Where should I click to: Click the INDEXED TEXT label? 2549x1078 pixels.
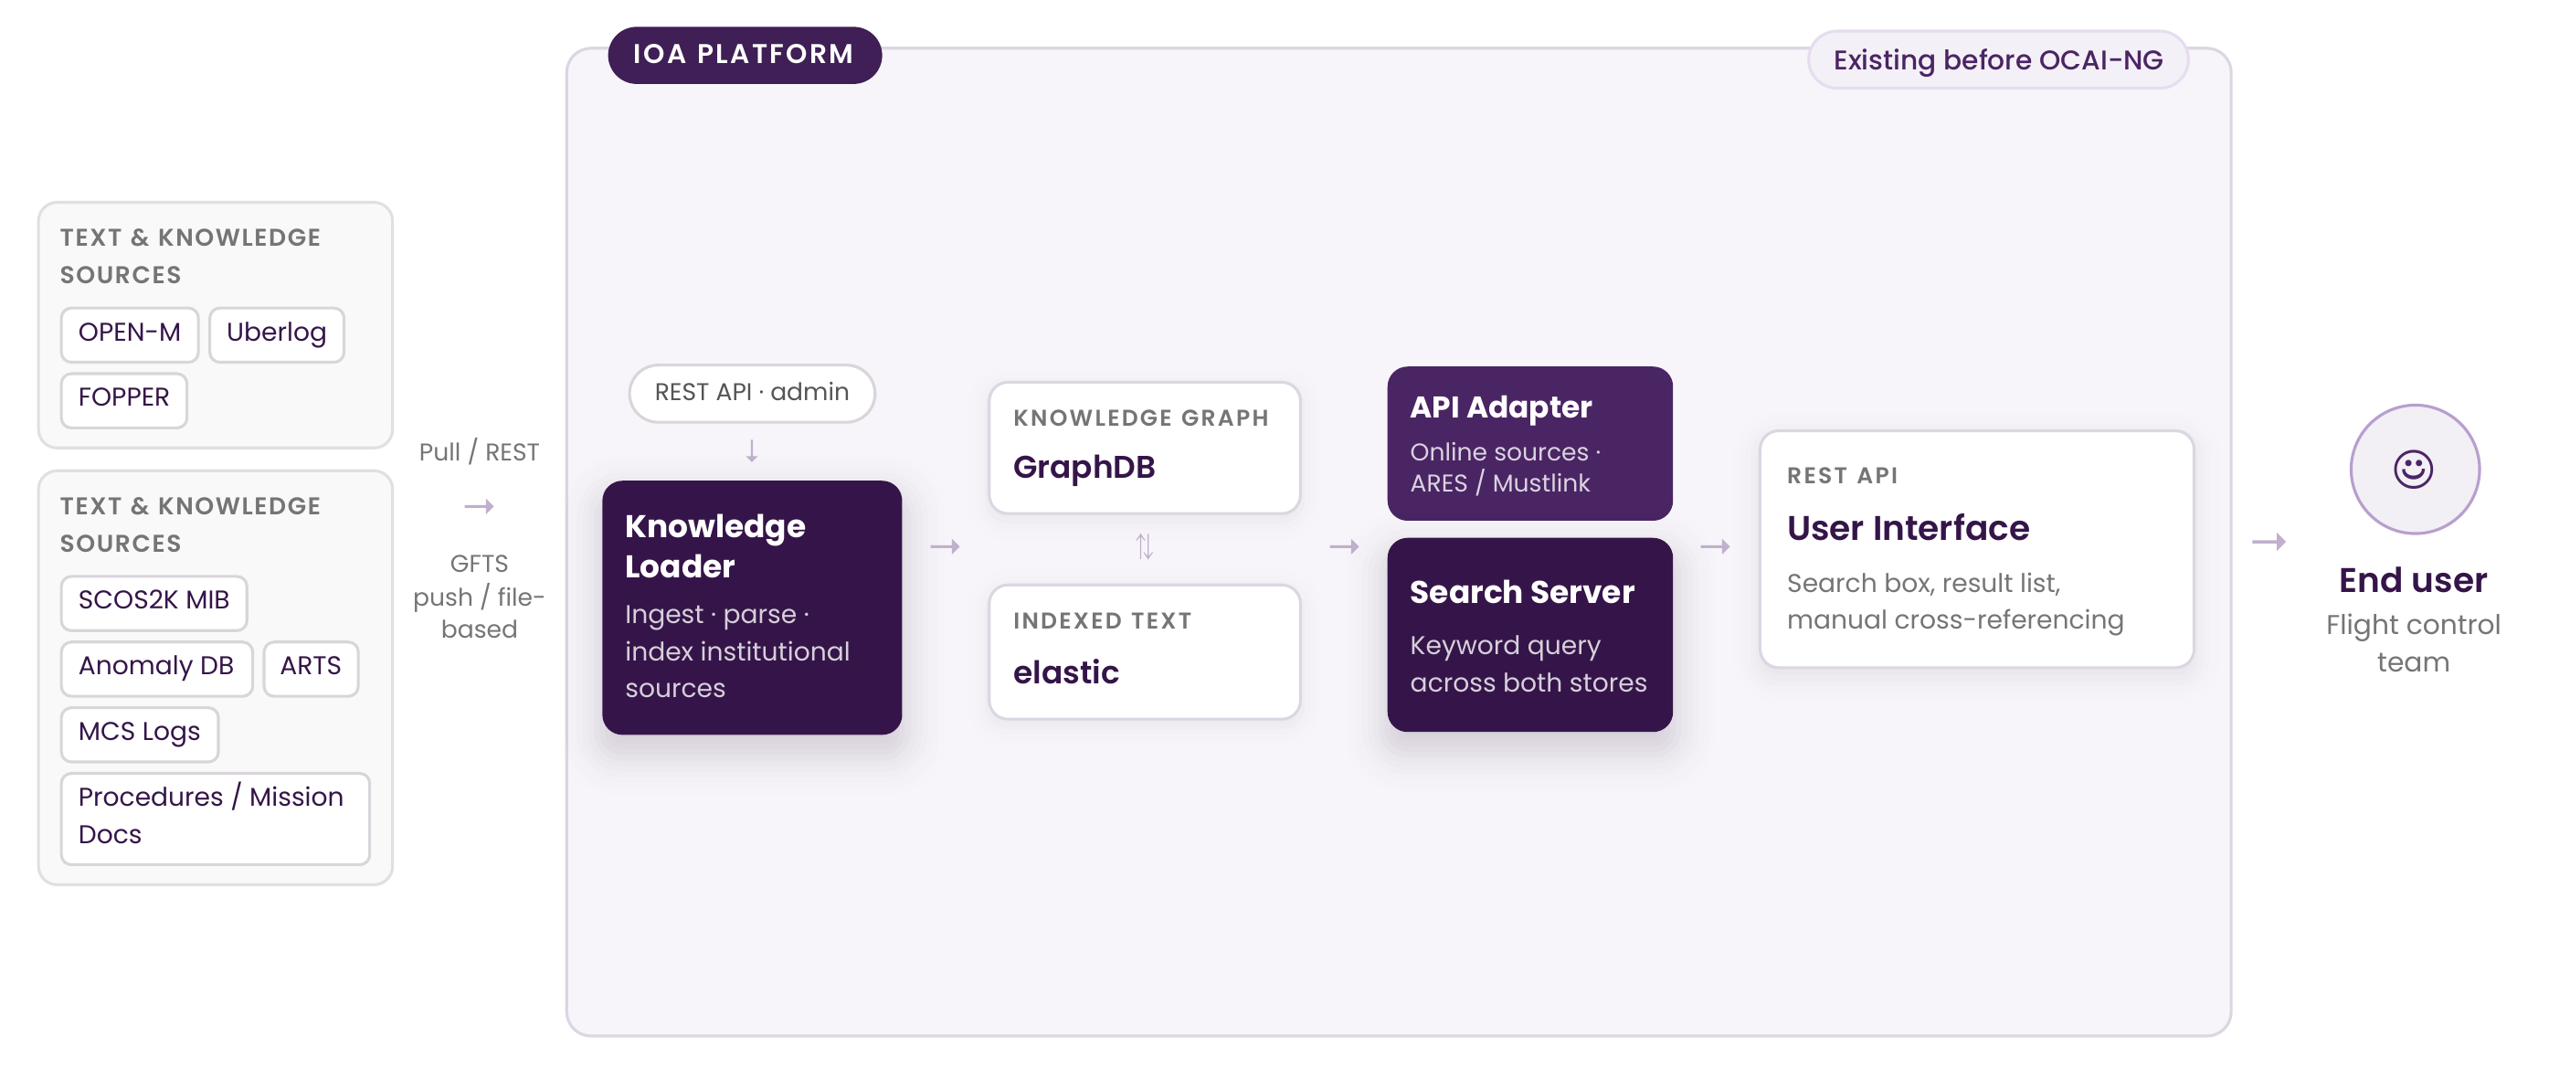tap(1101, 620)
